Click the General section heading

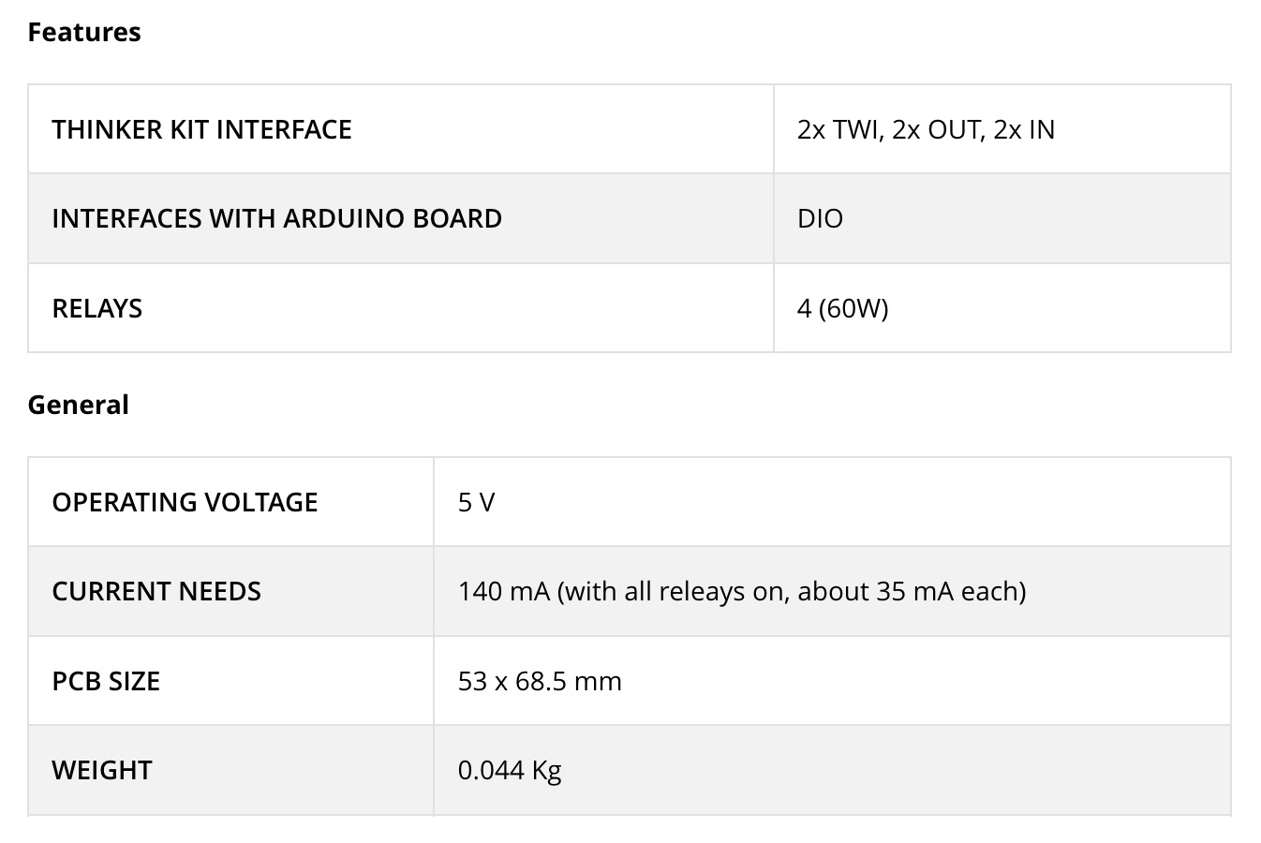[x=79, y=405]
